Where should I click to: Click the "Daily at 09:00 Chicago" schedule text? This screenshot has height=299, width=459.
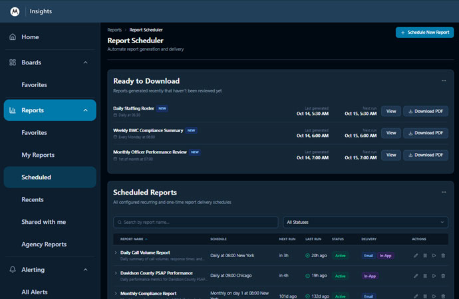pos(231,276)
